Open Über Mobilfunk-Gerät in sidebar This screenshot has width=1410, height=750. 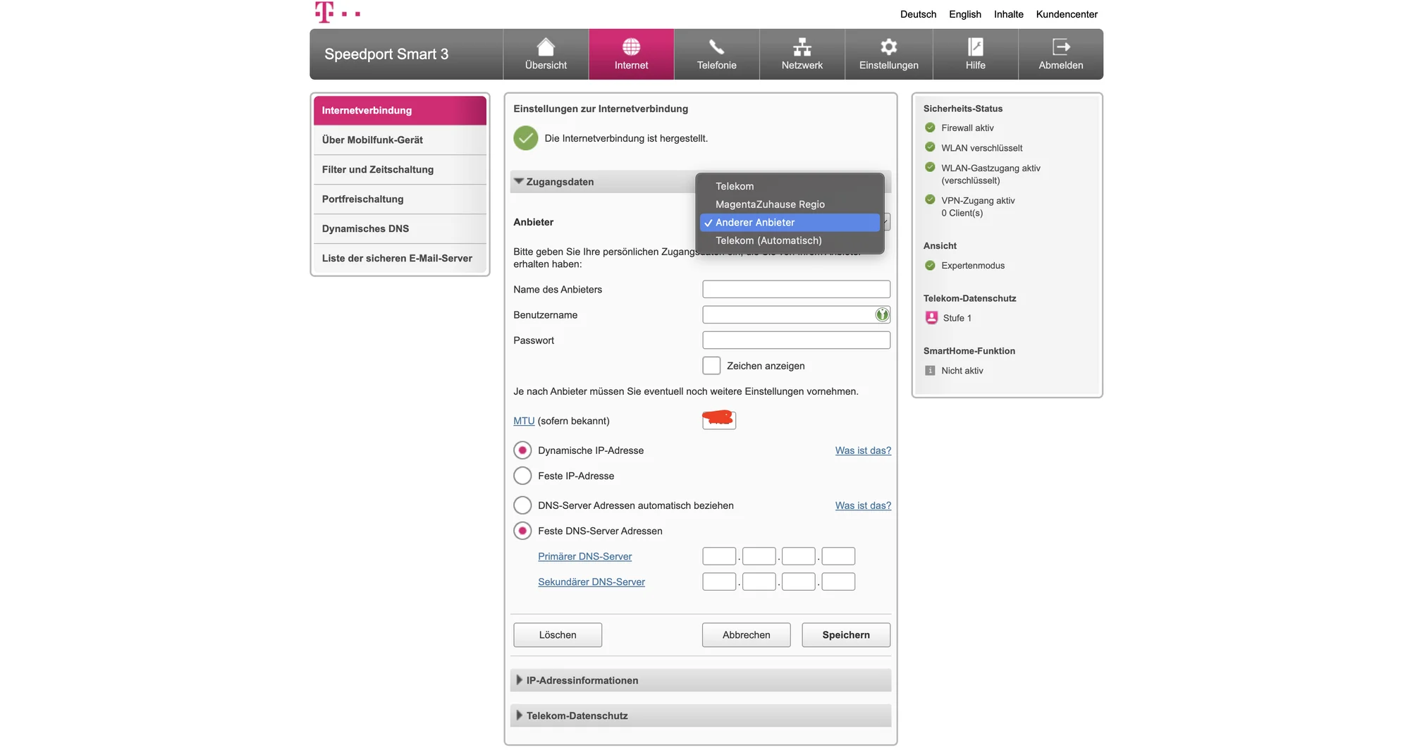click(400, 140)
